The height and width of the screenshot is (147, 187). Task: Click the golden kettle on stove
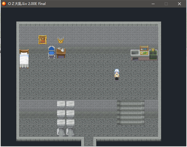point(153,49)
